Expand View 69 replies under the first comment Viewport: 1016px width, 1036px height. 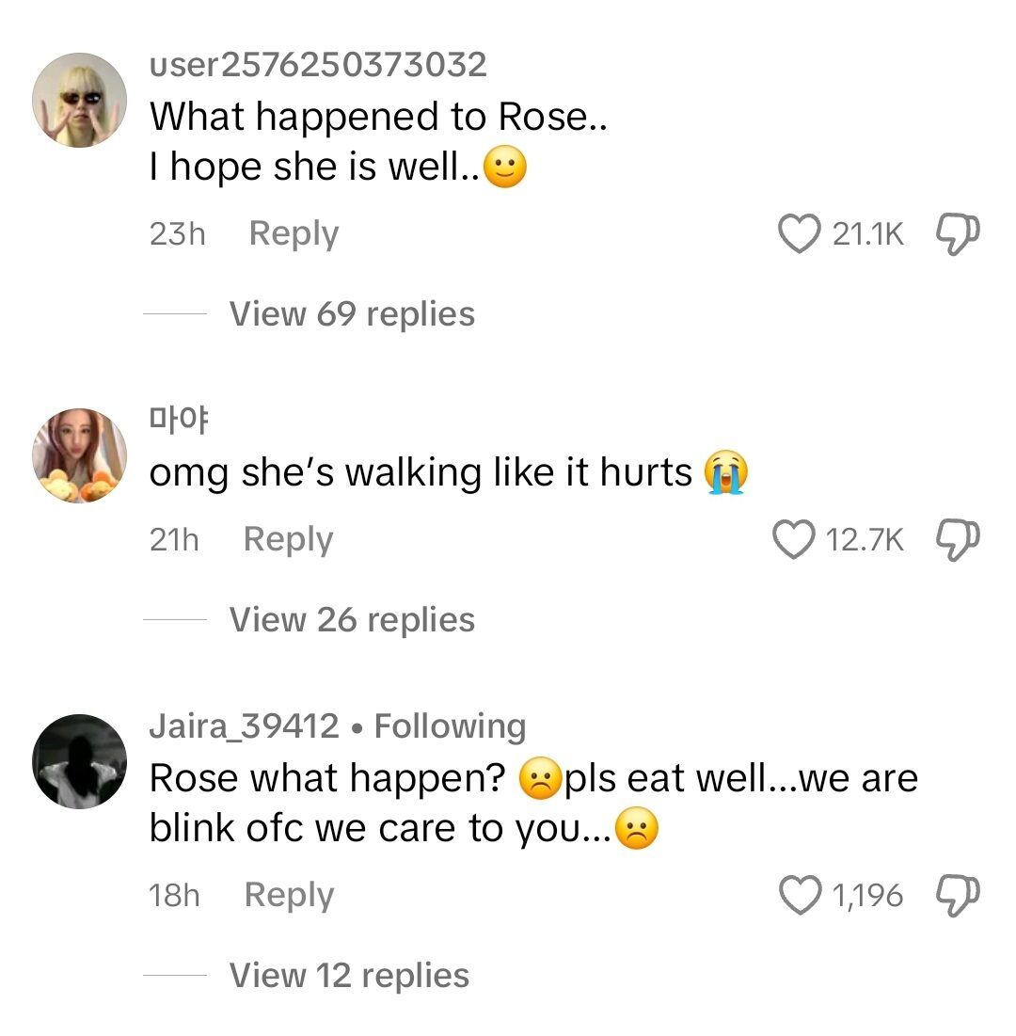point(352,313)
